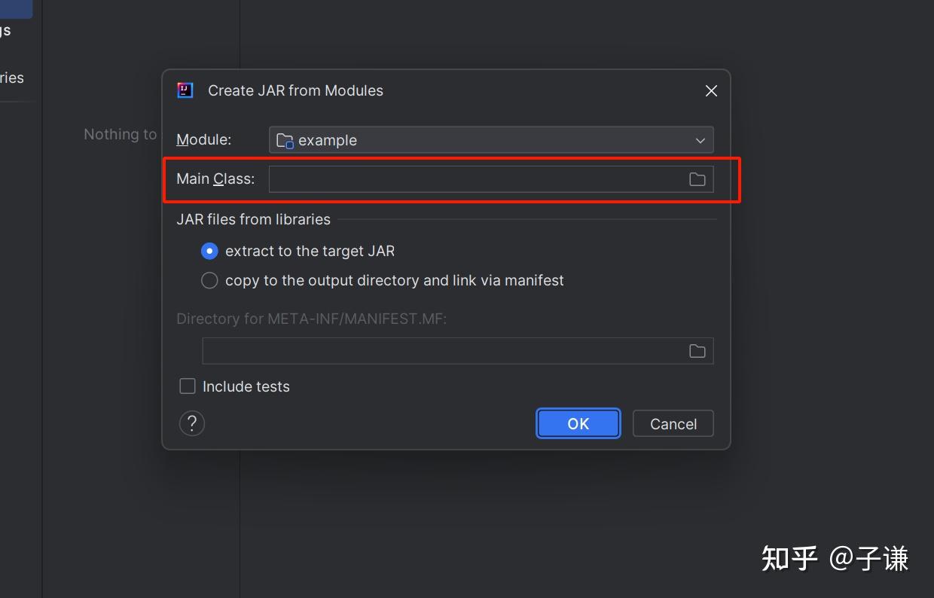Click the module icon beside "example"
934x598 pixels.
[x=285, y=140]
